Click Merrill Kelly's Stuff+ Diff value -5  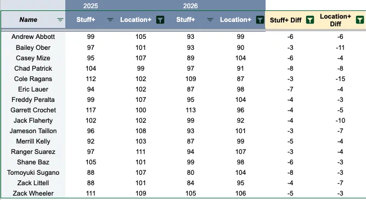[x=290, y=141]
